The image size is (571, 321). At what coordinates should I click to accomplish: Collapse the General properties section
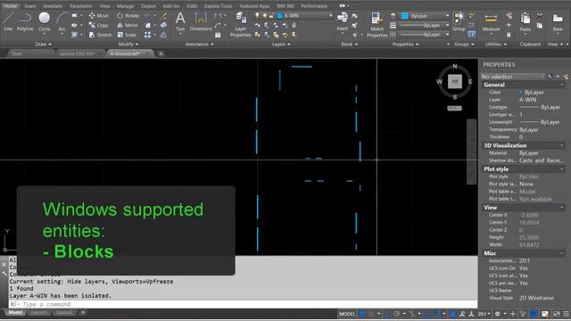(x=561, y=85)
